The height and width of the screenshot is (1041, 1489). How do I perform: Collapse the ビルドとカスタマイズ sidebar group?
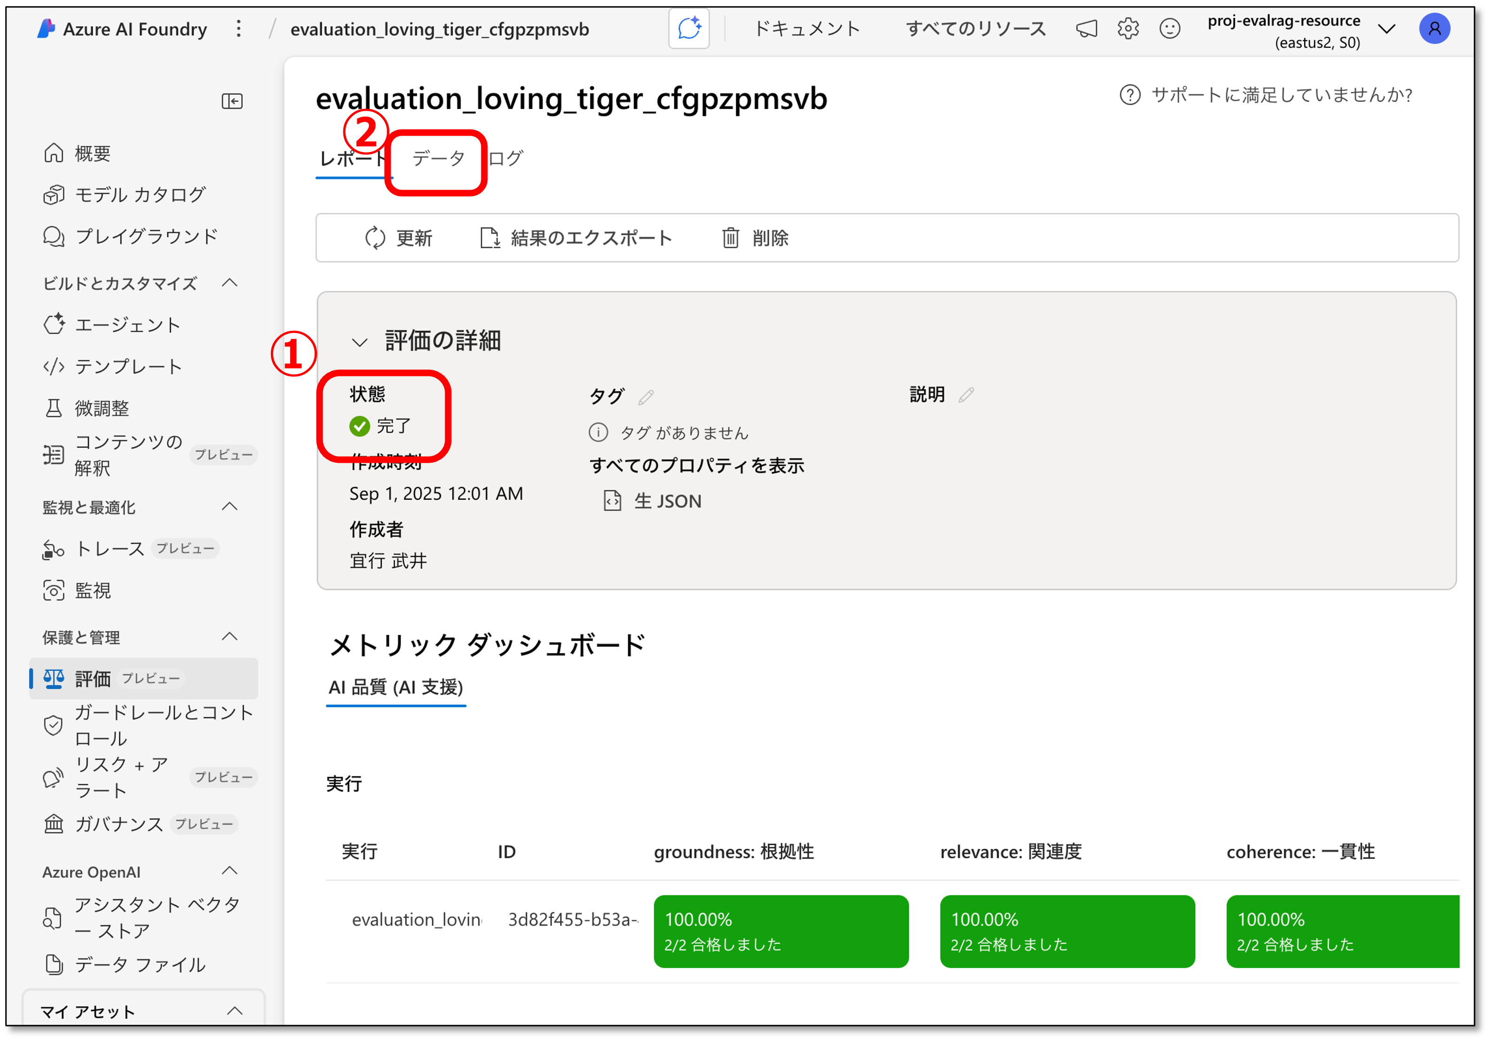[230, 283]
